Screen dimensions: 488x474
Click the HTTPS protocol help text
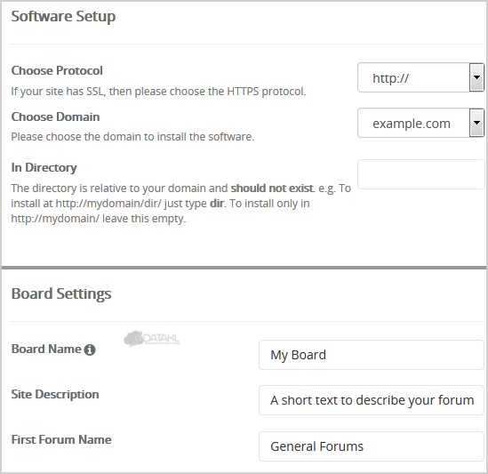click(158, 92)
